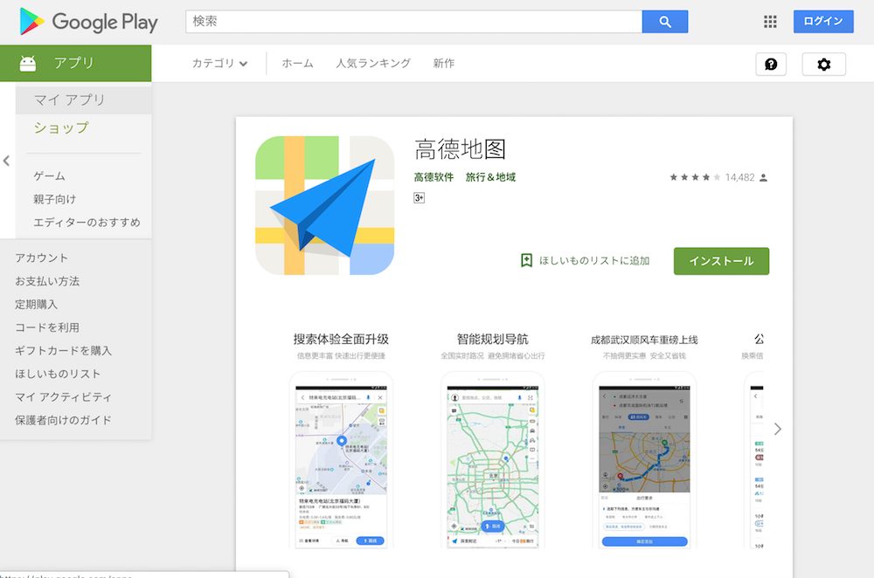The image size is (874, 578).
Task: Open the settings gear icon
Action: [x=823, y=64]
